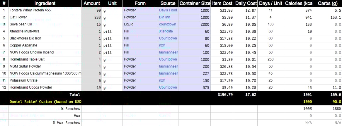Click the pill unit cell for Copper Aspartate
Viewport: 342px width, 126px height.
(x=112, y=45)
